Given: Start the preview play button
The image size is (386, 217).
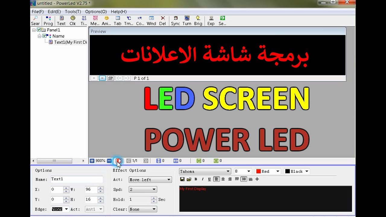Looking at the screenshot, I should [119, 161].
